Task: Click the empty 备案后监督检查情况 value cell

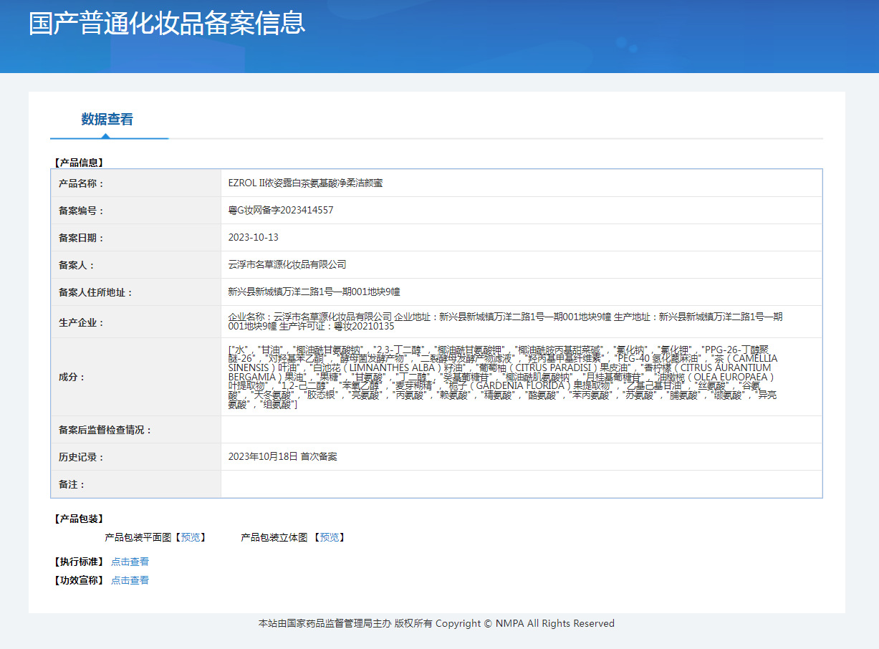Action: (521, 430)
